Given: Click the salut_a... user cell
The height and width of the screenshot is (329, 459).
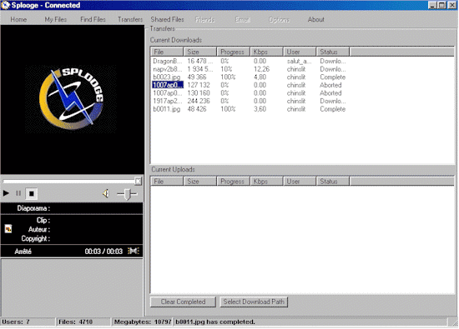Looking at the screenshot, I should click(299, 62).
